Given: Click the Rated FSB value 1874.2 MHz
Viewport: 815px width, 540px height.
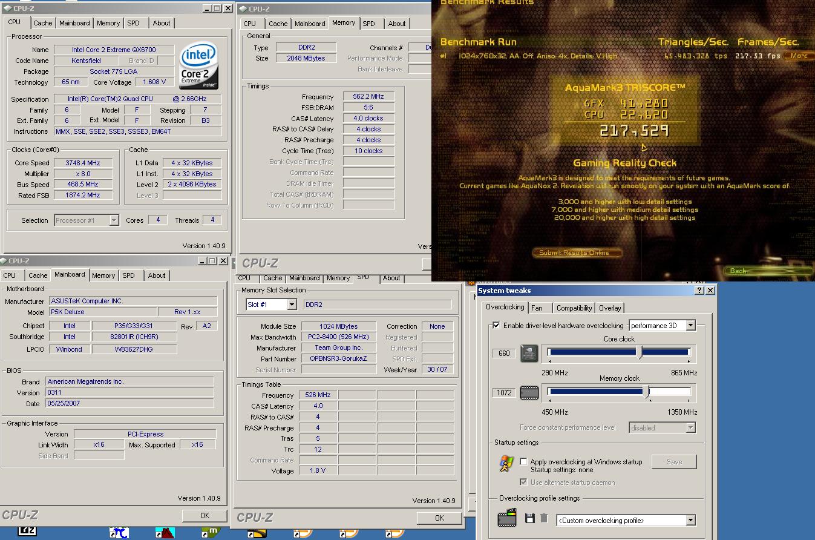Looking at the screenshot, I should coord(83,196).
